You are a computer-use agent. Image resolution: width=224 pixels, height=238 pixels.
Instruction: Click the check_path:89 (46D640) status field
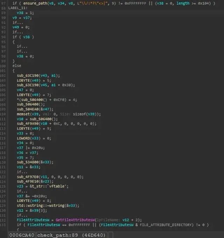click(71, 235)
